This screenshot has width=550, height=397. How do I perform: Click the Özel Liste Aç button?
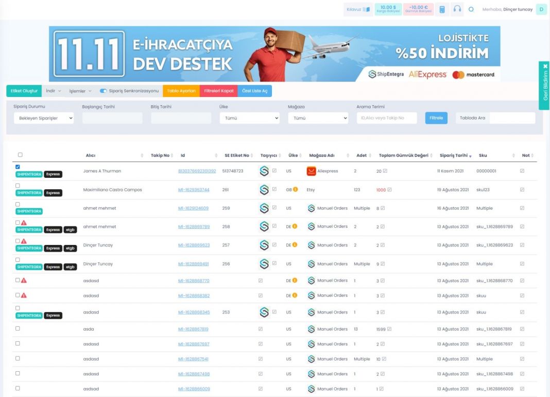(254, 91)
